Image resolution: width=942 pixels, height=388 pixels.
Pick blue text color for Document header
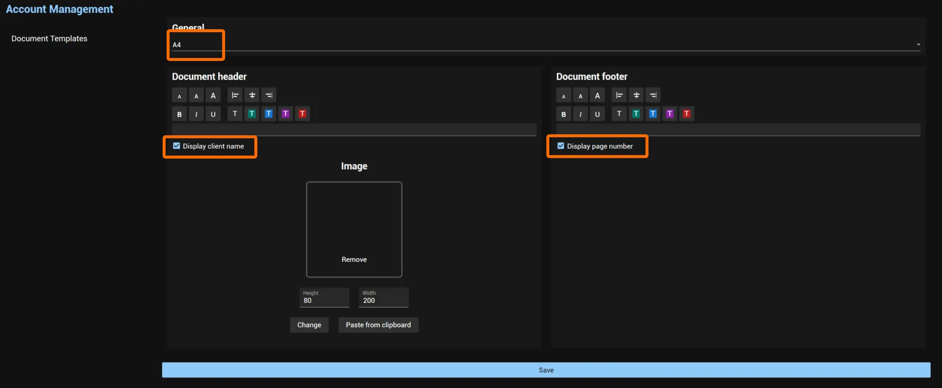click(269, 113)
